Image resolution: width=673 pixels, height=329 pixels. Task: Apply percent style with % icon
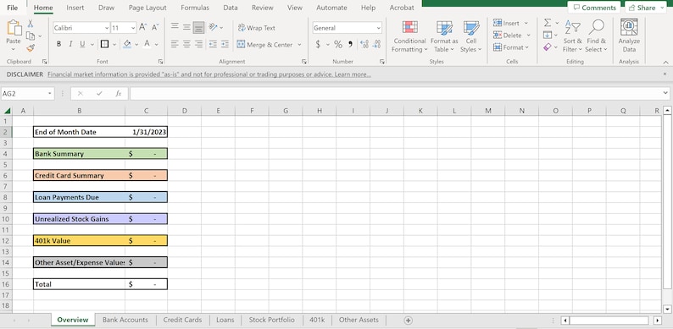(x=338, y=44)
